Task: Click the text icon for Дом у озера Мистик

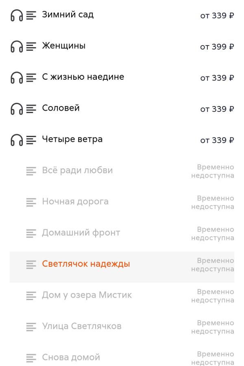Action: click(x=31, y=295)
